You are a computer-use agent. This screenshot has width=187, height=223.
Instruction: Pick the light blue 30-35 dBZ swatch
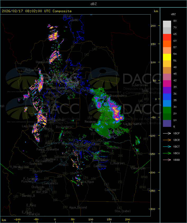pos(167,103)
